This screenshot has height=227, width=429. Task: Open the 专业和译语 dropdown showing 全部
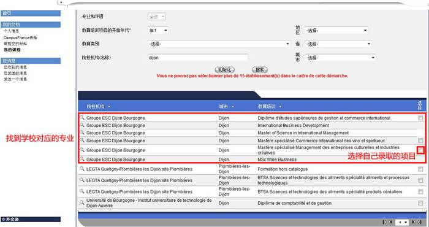157,17
